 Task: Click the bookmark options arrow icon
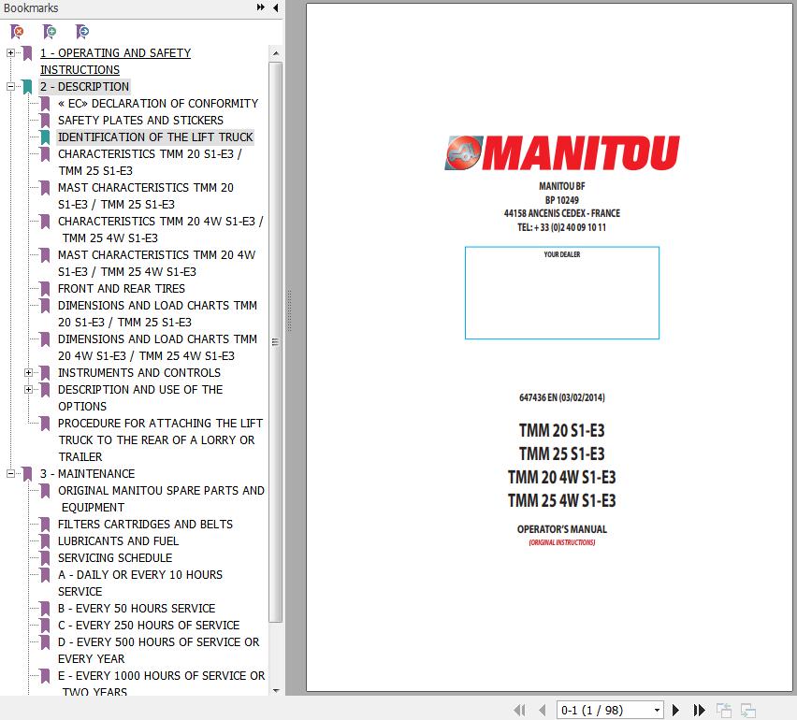coord(81,32)
